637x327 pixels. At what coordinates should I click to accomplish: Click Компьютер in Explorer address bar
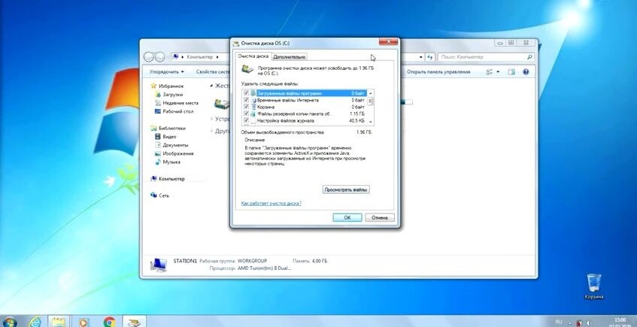200,57
